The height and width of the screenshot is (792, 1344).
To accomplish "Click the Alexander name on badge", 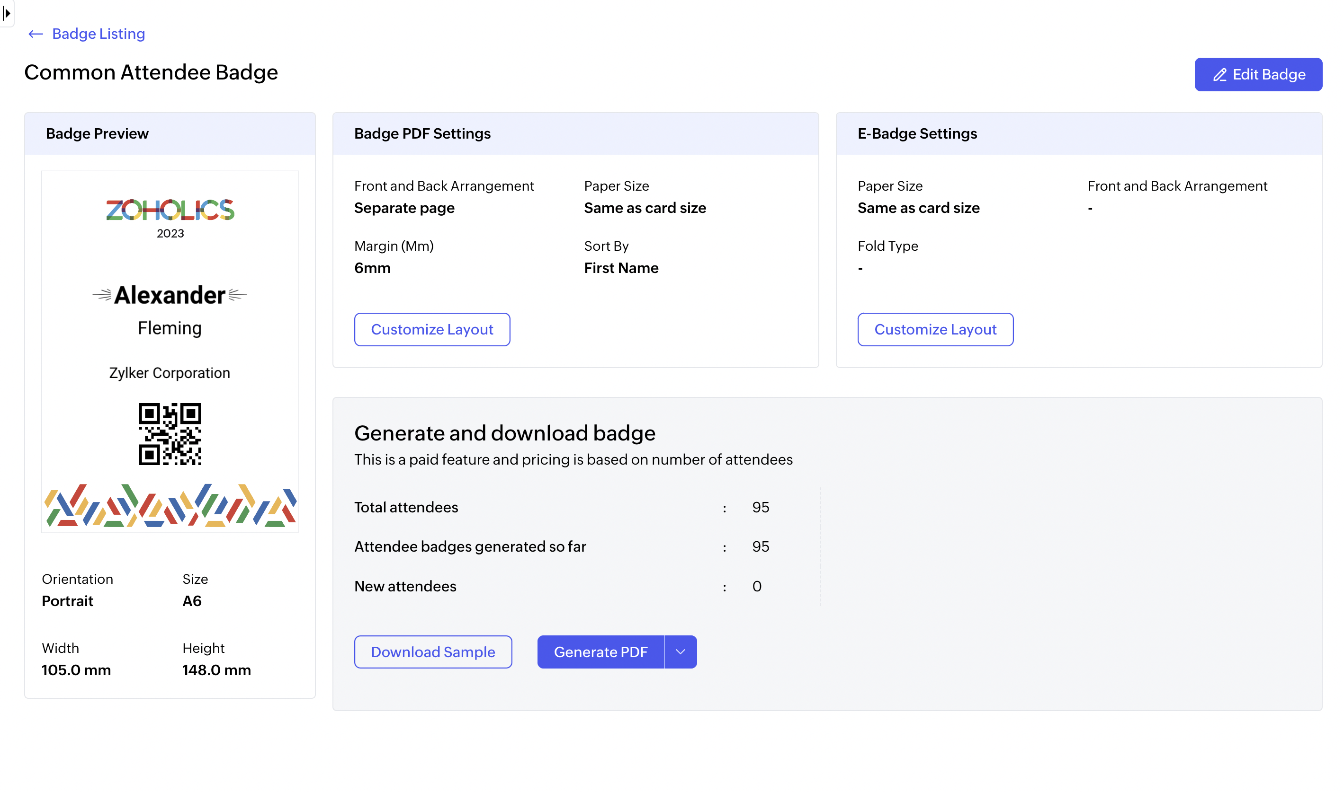I will pyautogui.click(x=170, y=295).
